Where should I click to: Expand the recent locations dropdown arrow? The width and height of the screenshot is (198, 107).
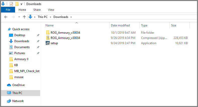(x=19, y=17)
